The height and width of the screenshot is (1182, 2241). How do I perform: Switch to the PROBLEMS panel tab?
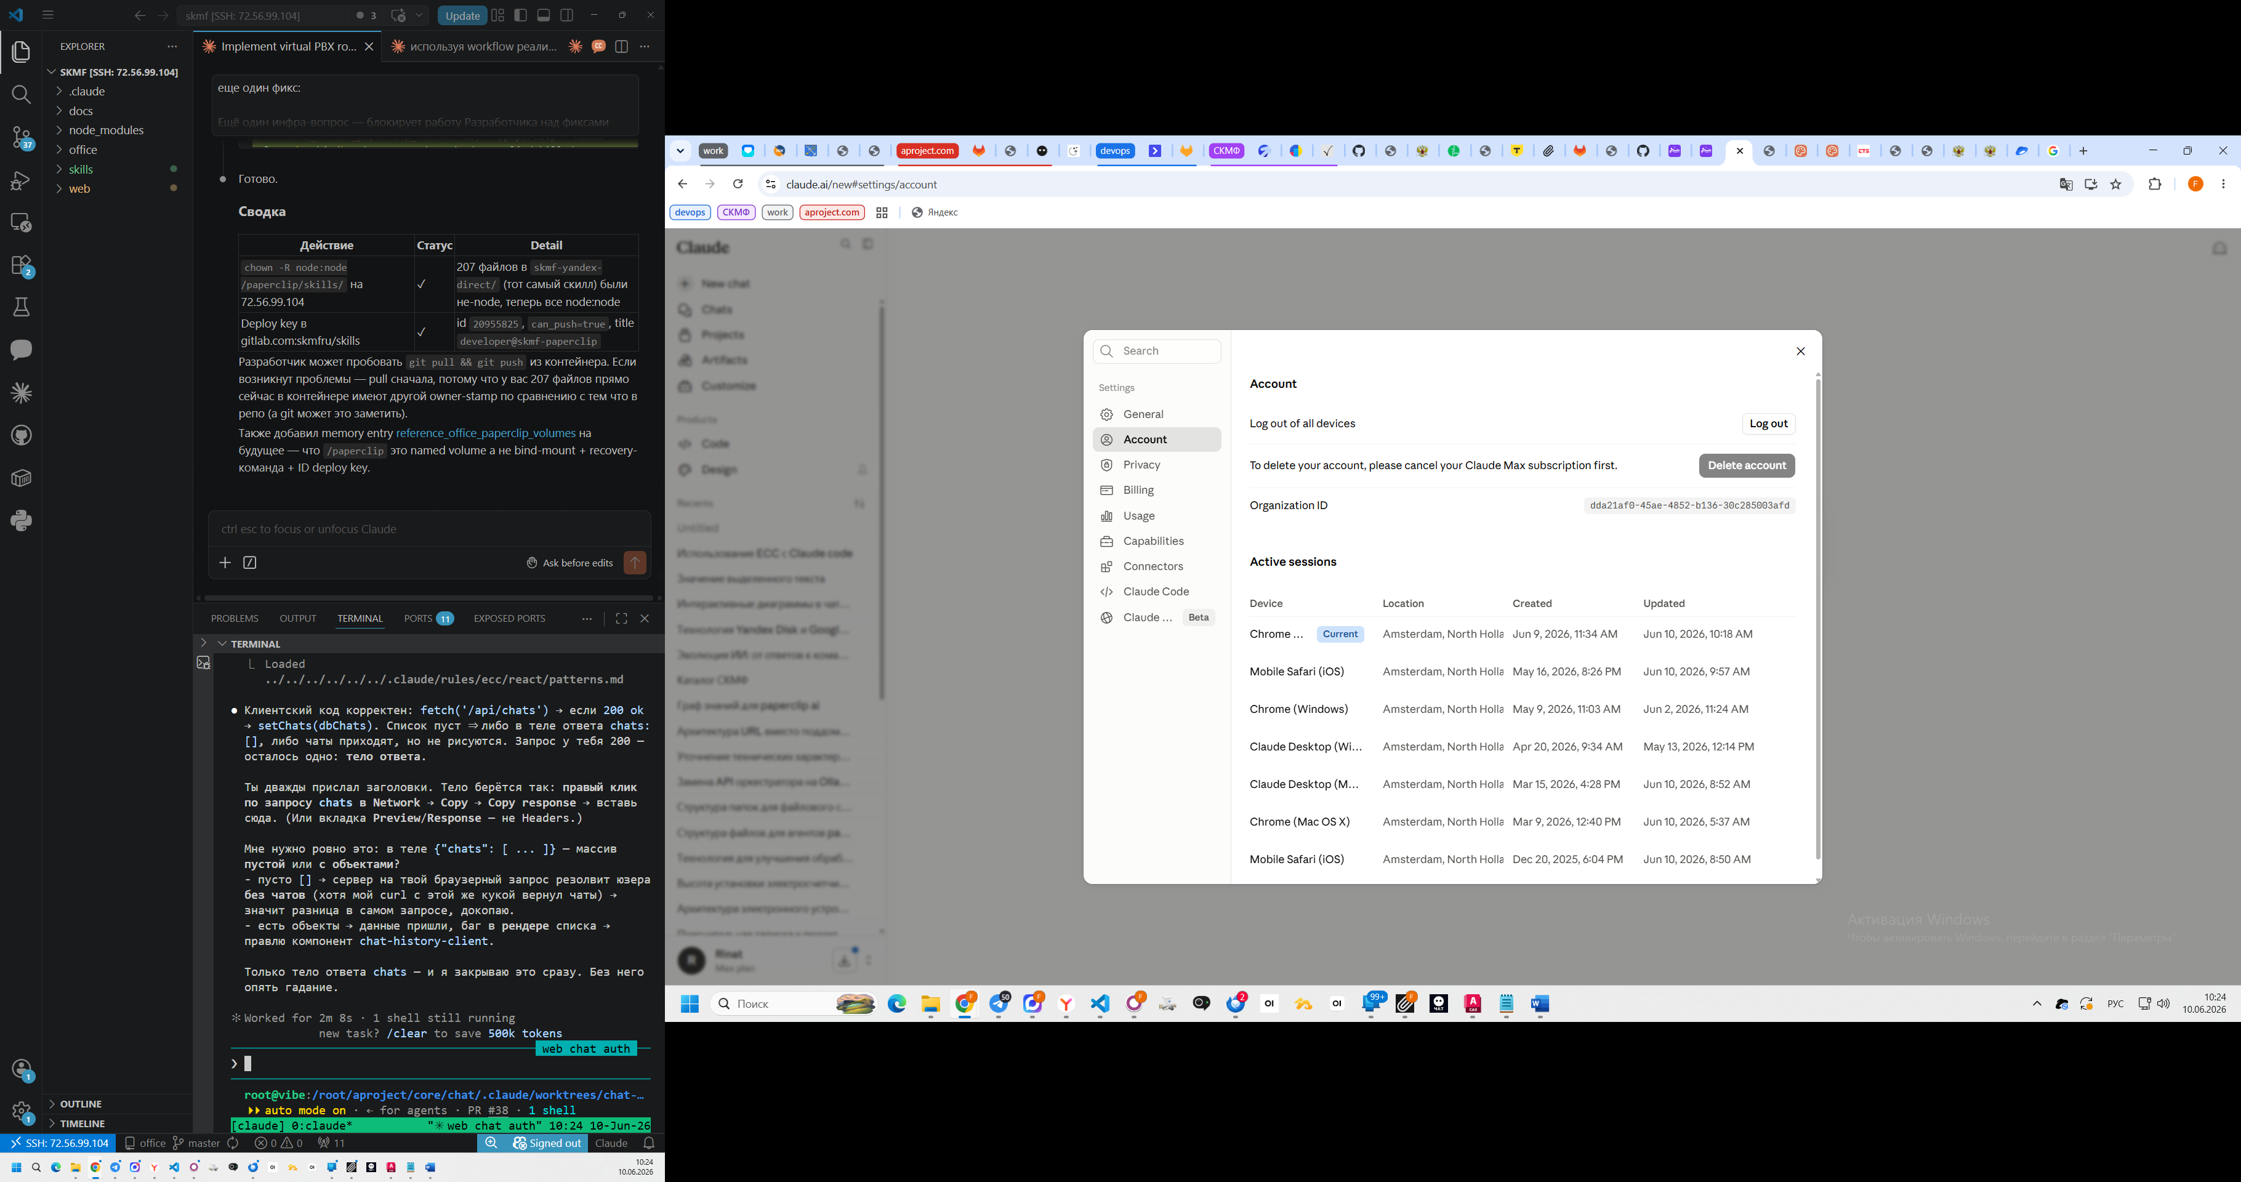pos(235,619)
